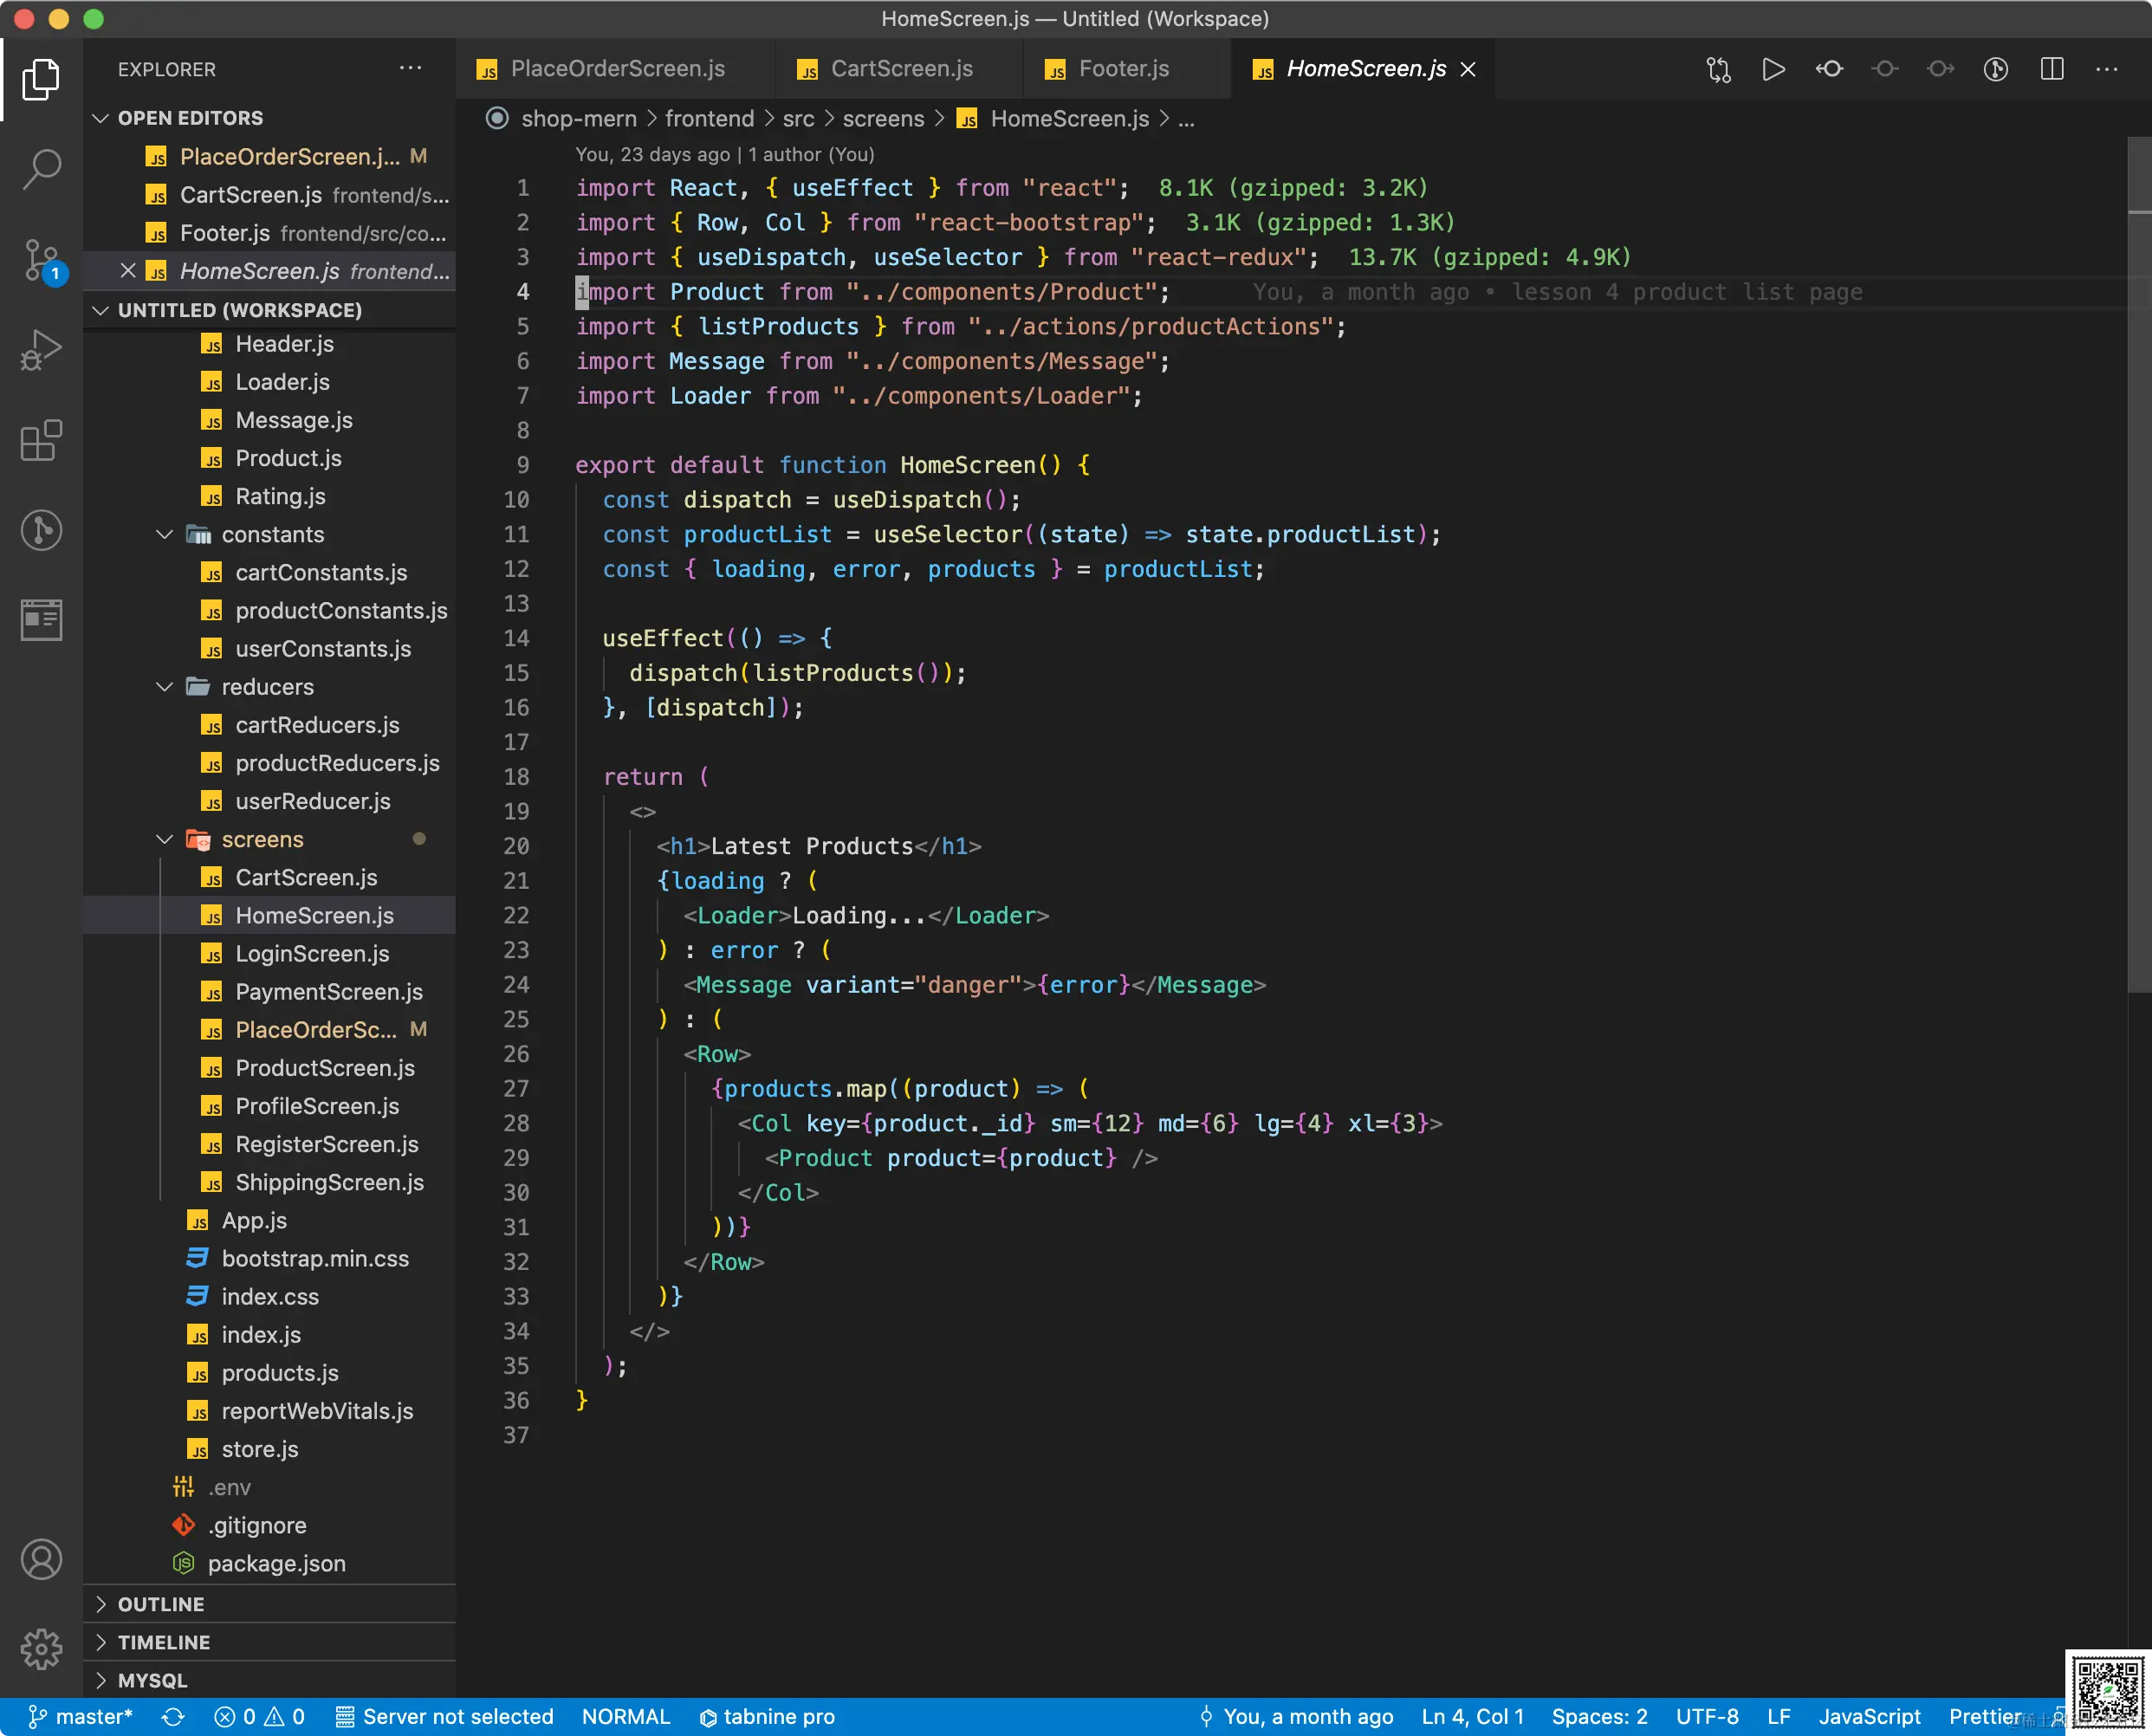
Task: Toggle tabnine pro status item
Action: click(x=767, y=1717)
